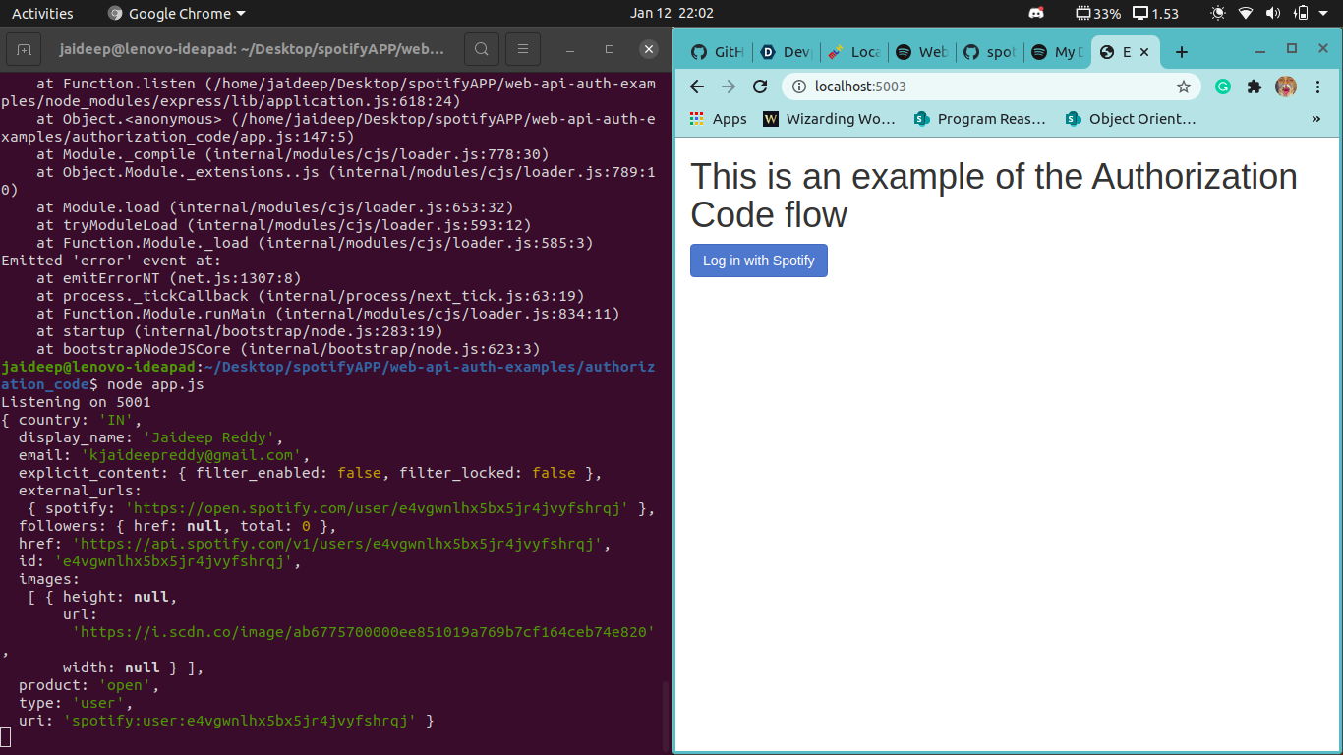Viewport: 1343px width, 755px height.
Task: Open the Wi-Fi network indicator
Action: click(x=1246, y=14)
